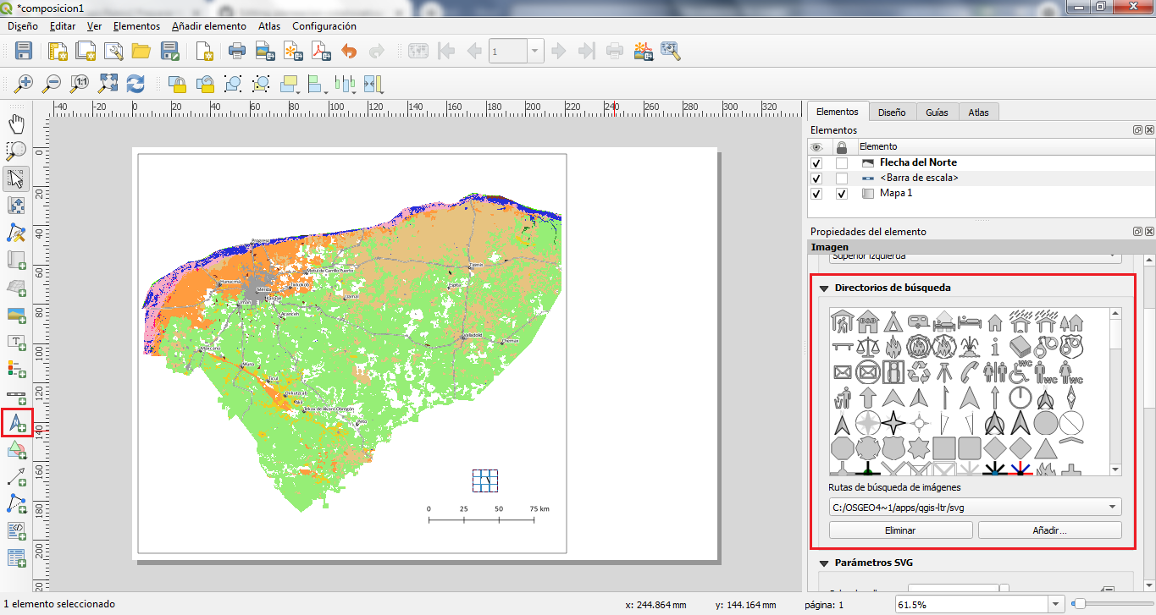The width and height of the screenshot is (1156, 615).
Task: Duplicate the current layout
Action: 86,51
